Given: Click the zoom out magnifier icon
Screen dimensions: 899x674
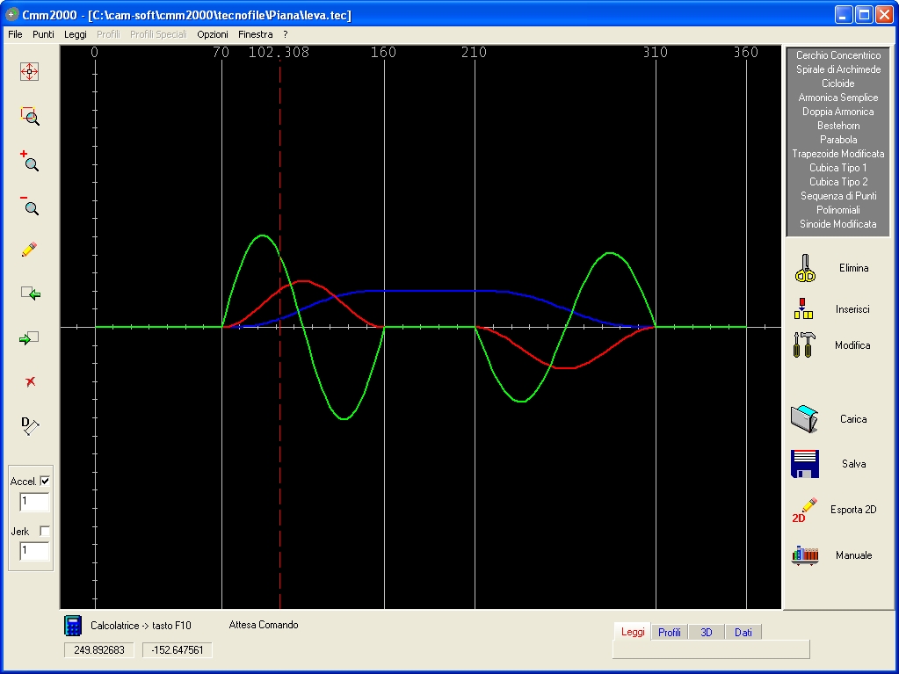Looking at the screenshot, I should click(29, 205).
